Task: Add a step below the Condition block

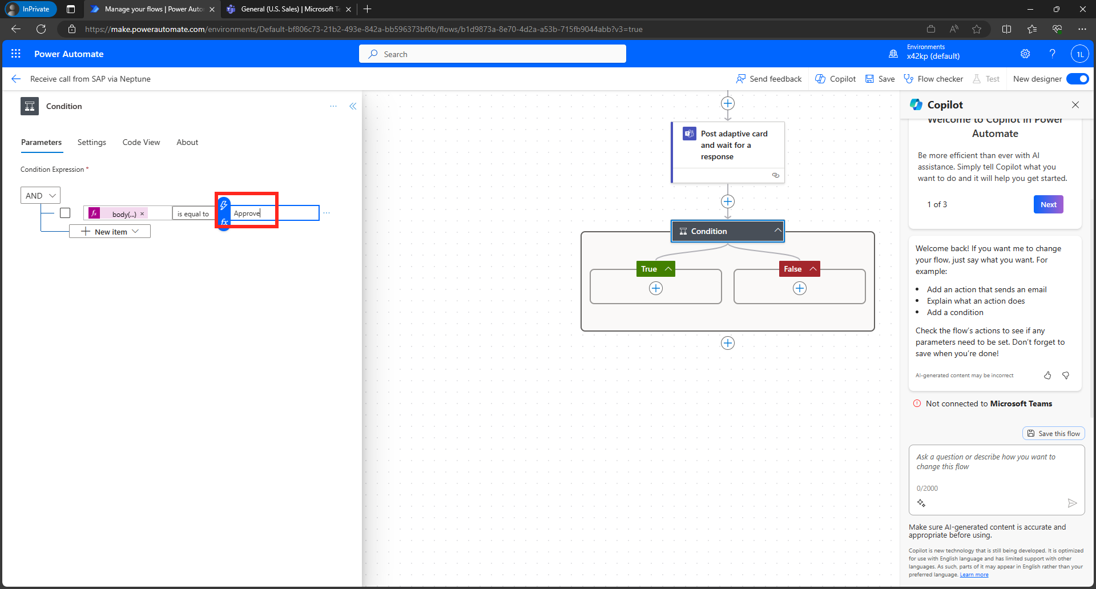Action: tap(728, 343)
